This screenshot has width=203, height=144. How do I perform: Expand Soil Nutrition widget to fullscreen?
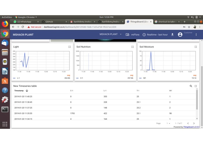[x=132, y=47]
